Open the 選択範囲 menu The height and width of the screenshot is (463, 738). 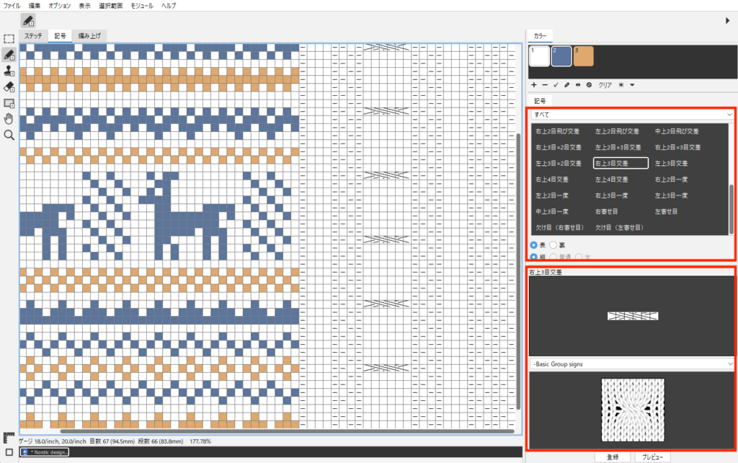click(x=110, y=6)
